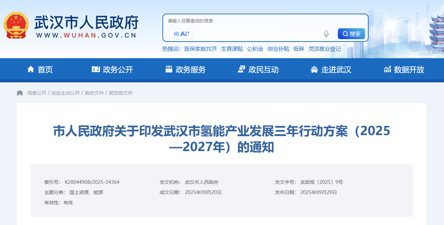Open the 生育津贴 hot search link
The width and height of the screenshot is (444, 225).
pyautogui.click(x=232, y=49)
